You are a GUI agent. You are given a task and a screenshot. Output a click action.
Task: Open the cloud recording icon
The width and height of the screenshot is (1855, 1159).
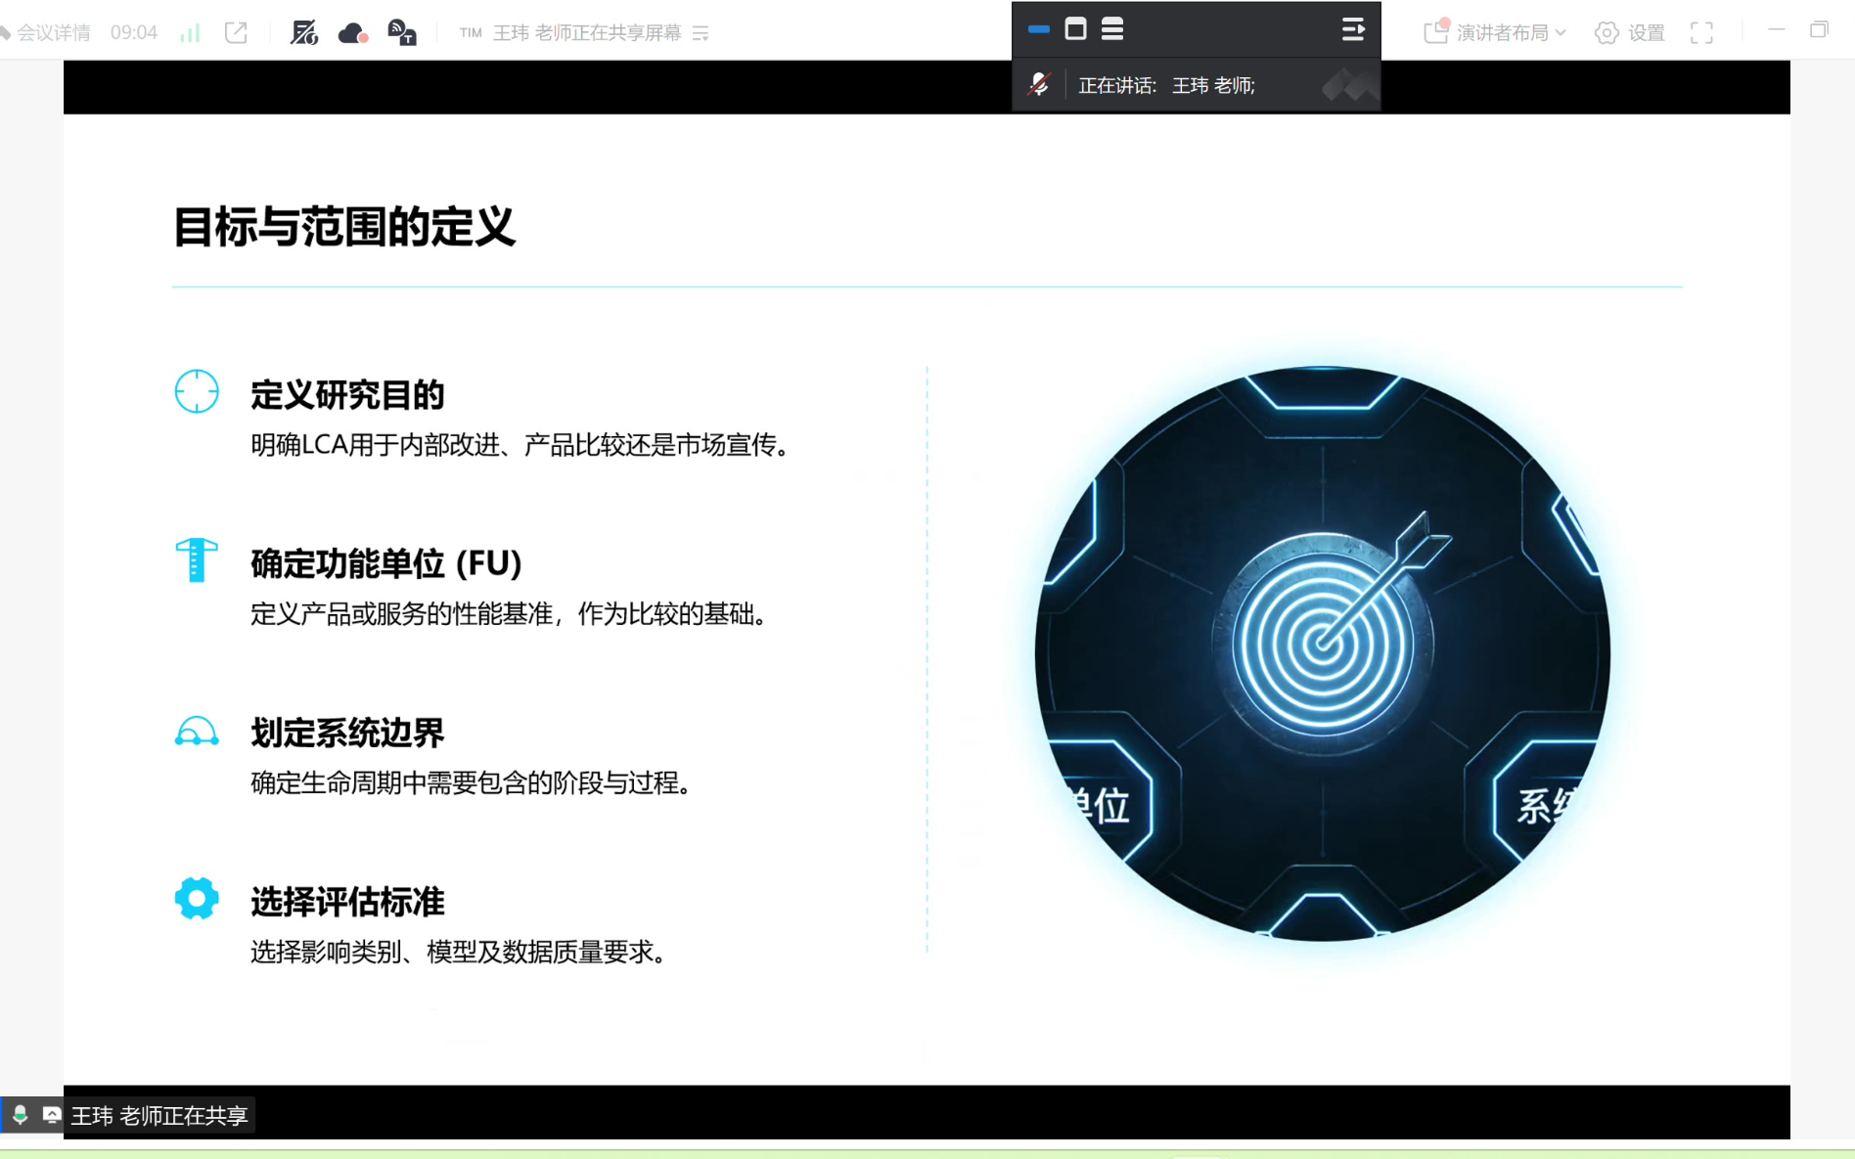click(x=352, y=33)
